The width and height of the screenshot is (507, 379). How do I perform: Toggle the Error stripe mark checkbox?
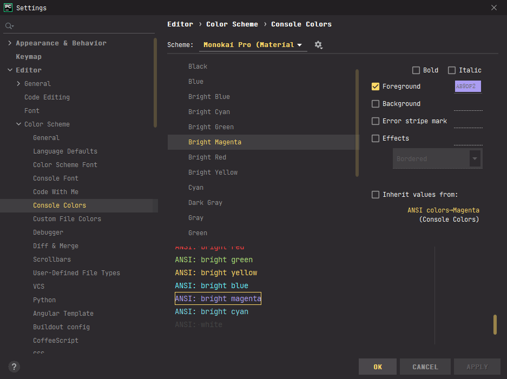coord(376,121)
